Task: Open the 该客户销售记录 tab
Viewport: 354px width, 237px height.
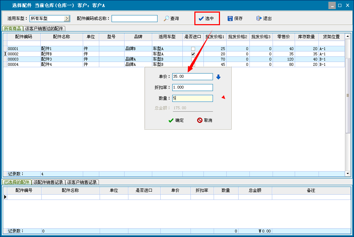Action: 82,182
